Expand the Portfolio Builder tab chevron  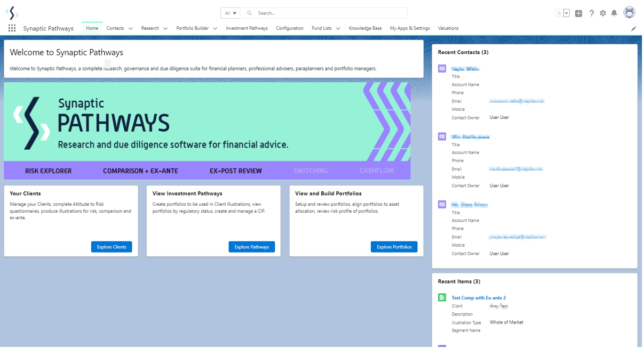(215, 29)
